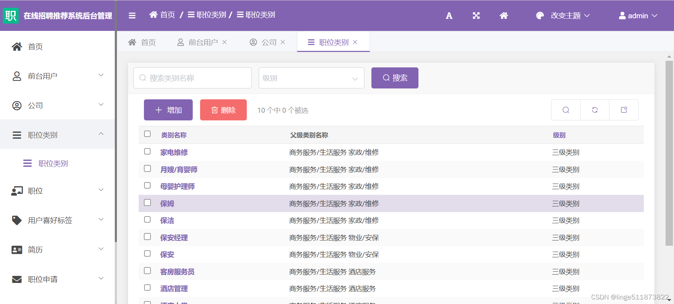Close the 前台用户 tab

coord(225,42)
